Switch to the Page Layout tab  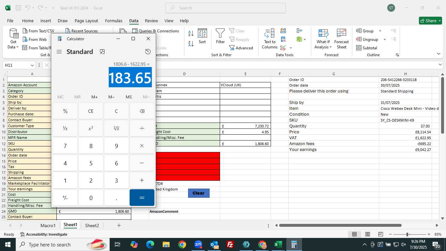pos(86,21)
